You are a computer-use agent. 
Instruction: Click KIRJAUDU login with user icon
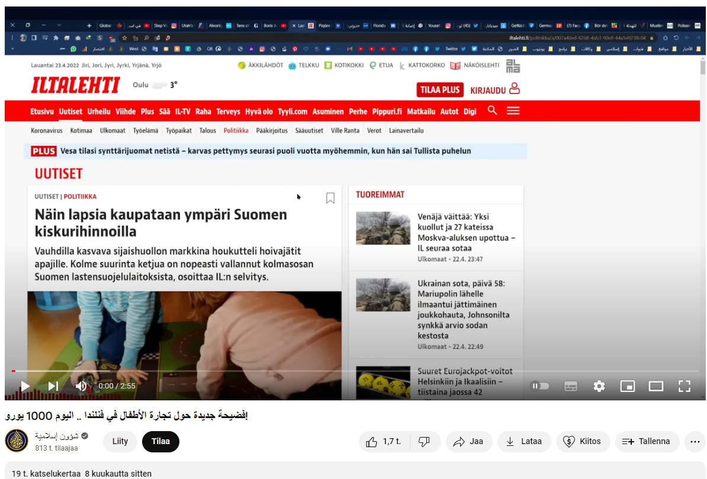tap(495, 89)
